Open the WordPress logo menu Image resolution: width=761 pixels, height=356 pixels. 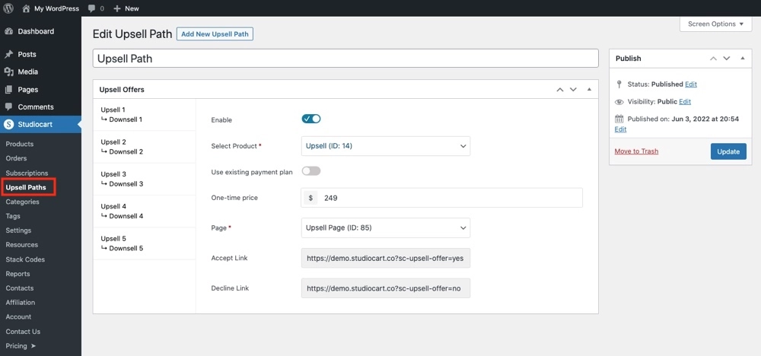click(8, 8)
